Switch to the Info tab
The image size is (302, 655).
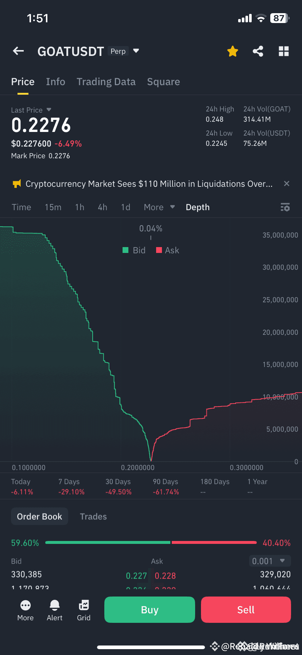(x=55, y=82)
